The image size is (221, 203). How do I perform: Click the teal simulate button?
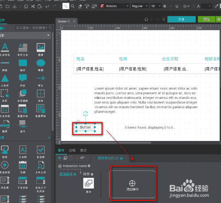[182, 20]
